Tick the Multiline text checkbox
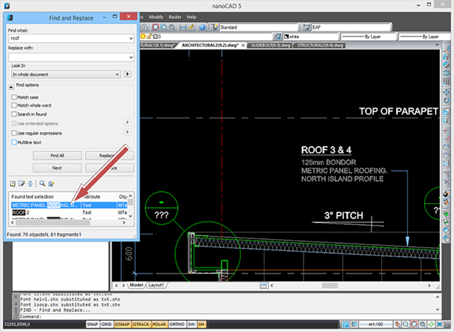Screen dimensions: 454x332 14,142
